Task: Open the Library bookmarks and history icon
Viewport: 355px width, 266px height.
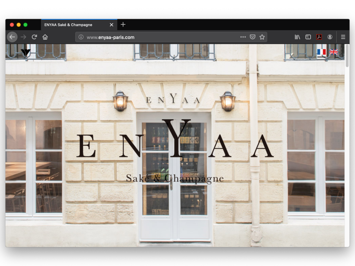Action: point(297,37)
